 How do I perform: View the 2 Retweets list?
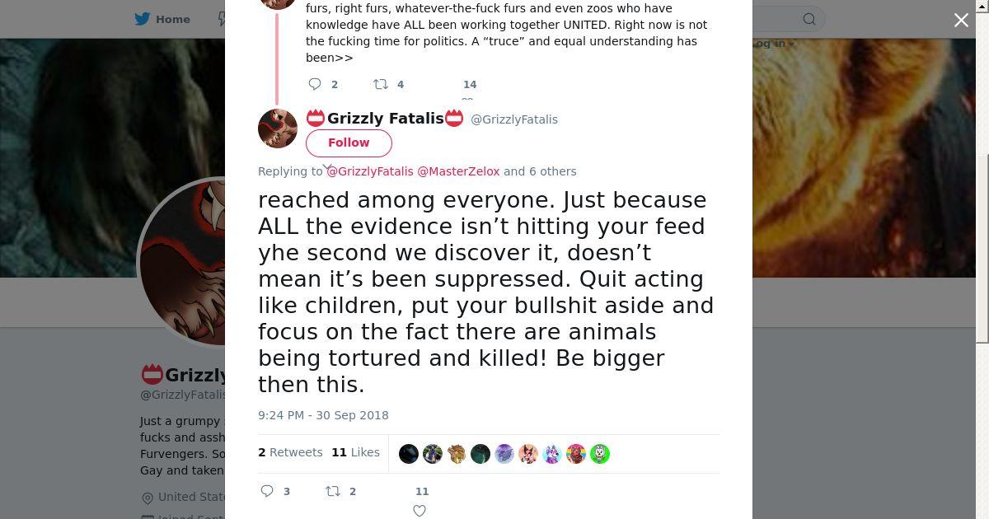290,452
